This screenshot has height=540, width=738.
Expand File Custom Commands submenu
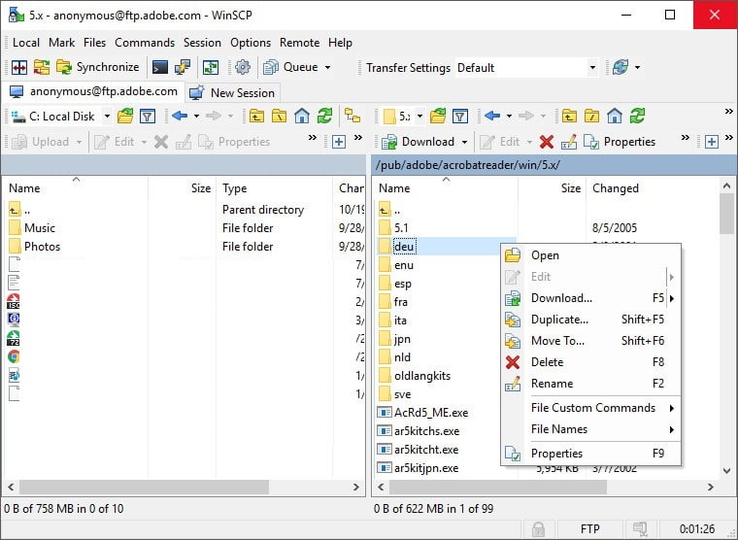tap(590, 408)
